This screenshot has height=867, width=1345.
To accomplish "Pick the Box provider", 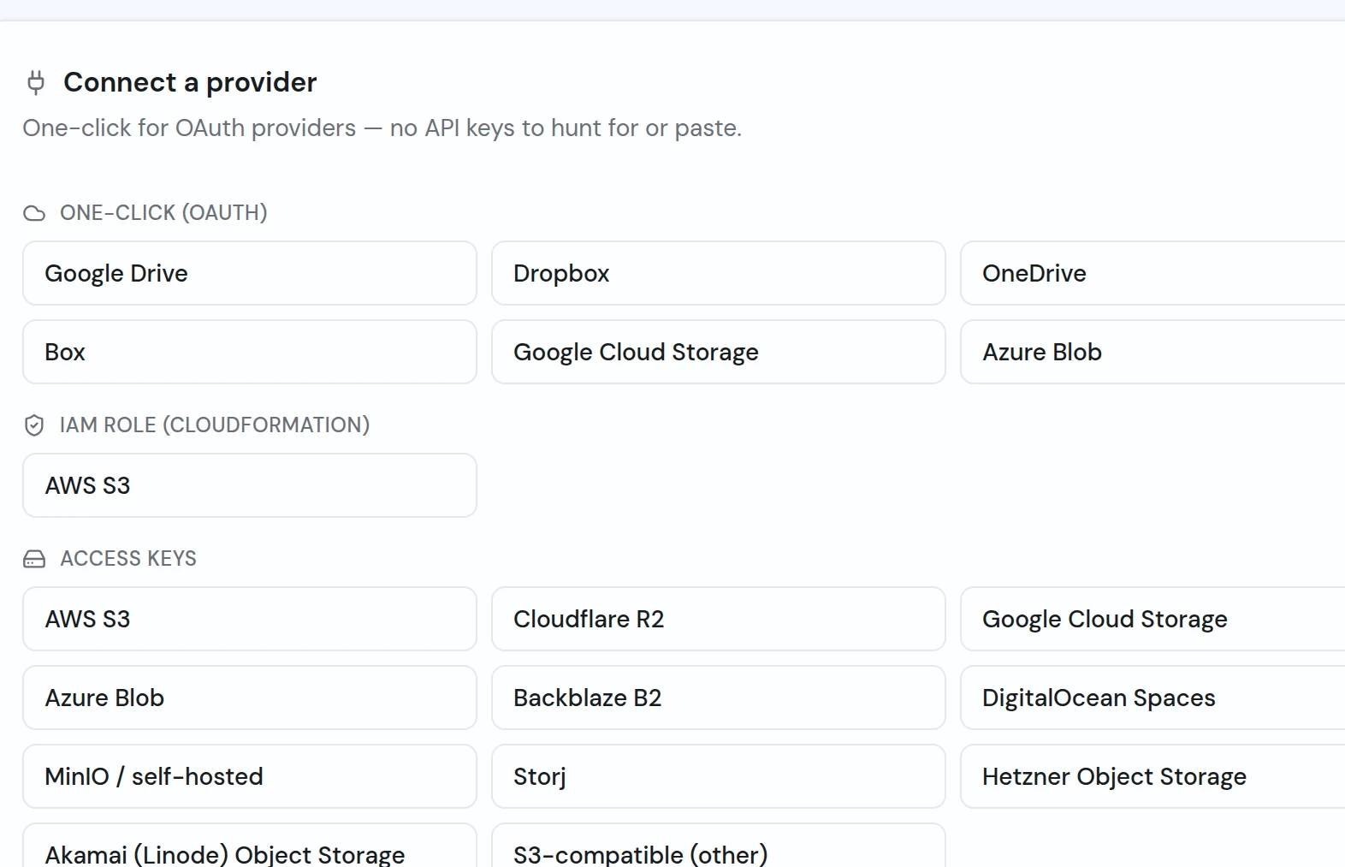I will pyautogui.click(x=250, y=352).
